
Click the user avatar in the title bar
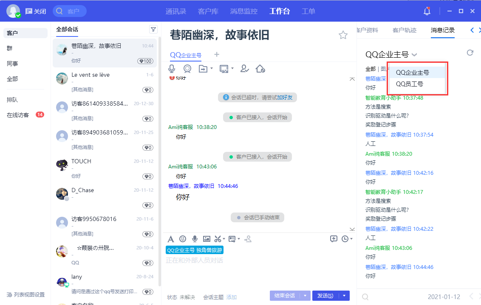(x=13, y=11)
